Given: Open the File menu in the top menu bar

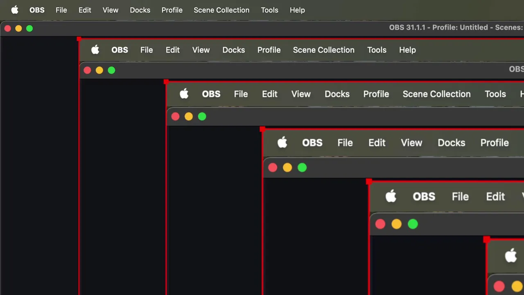Looking at the screenshot, I should click(x=61, y=10).
